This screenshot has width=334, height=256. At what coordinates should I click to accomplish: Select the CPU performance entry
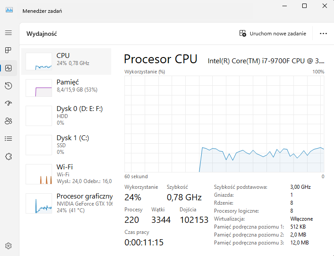[66, 59]
